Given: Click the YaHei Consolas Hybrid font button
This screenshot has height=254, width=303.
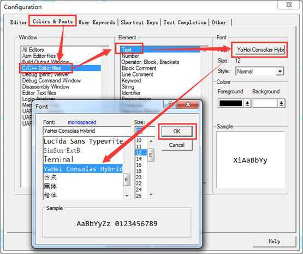Looking at the screenshot, I should (260, 50).
